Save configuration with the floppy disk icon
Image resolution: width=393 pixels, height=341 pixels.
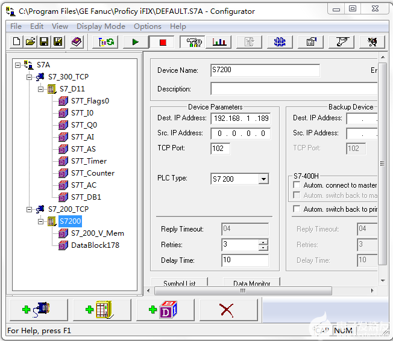44,41
